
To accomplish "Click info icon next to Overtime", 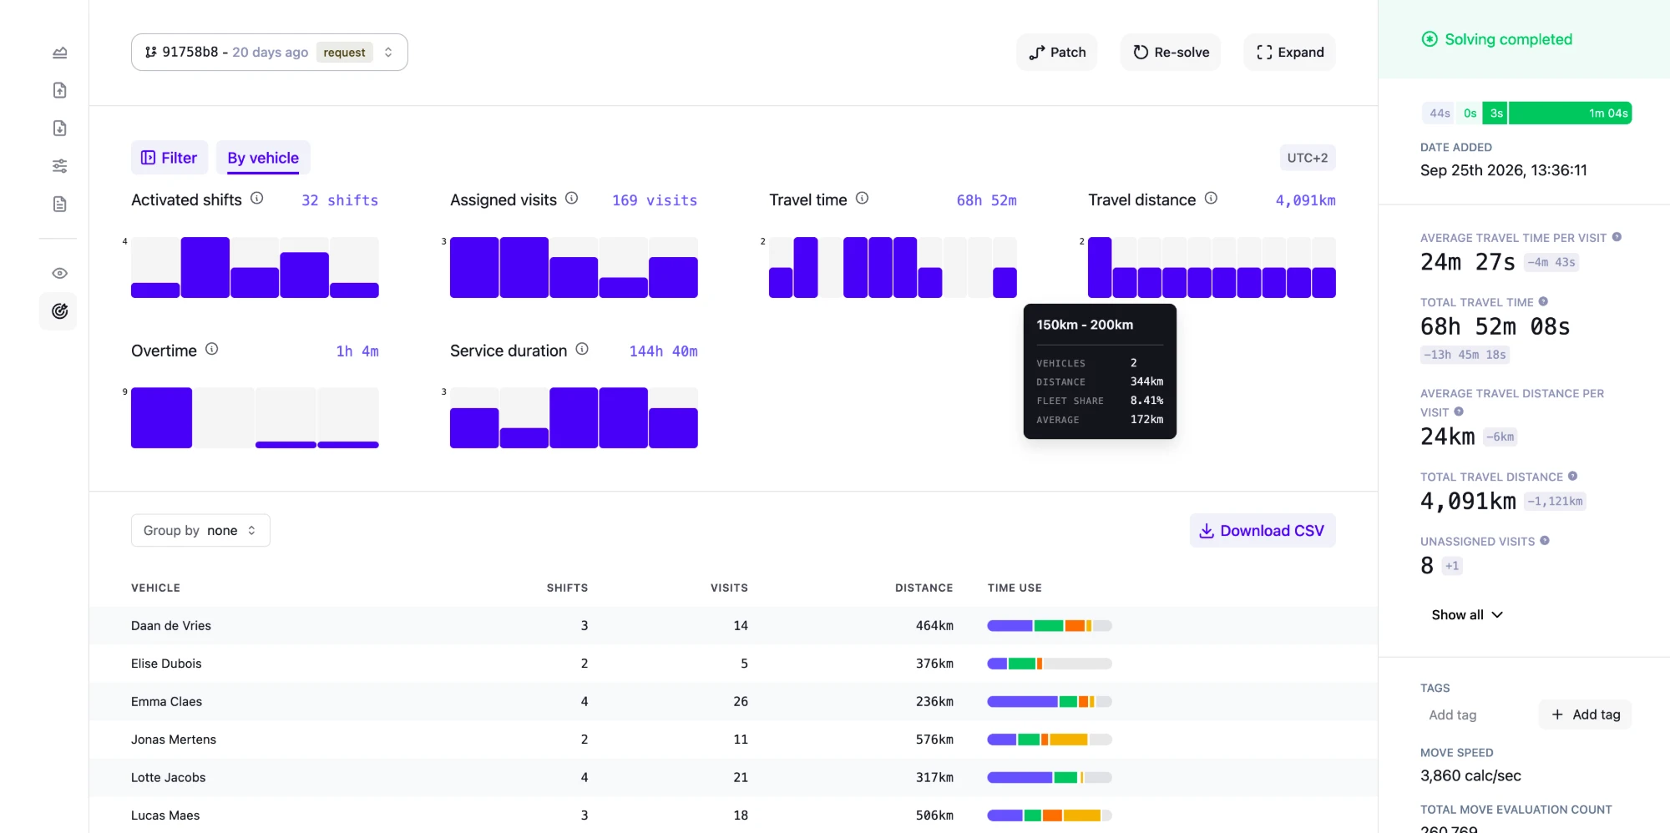I will point(212,349).
